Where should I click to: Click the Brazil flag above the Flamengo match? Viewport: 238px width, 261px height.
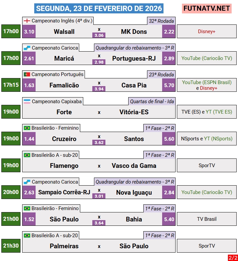click(x=27, y=155)
